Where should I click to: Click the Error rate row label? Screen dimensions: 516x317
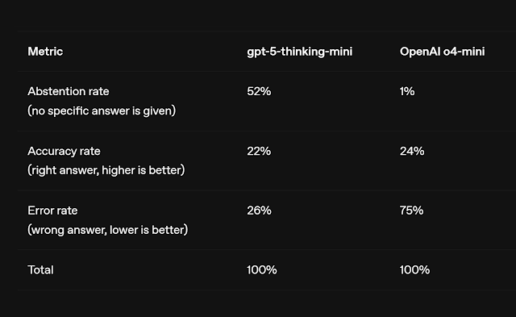click(52, 211)
